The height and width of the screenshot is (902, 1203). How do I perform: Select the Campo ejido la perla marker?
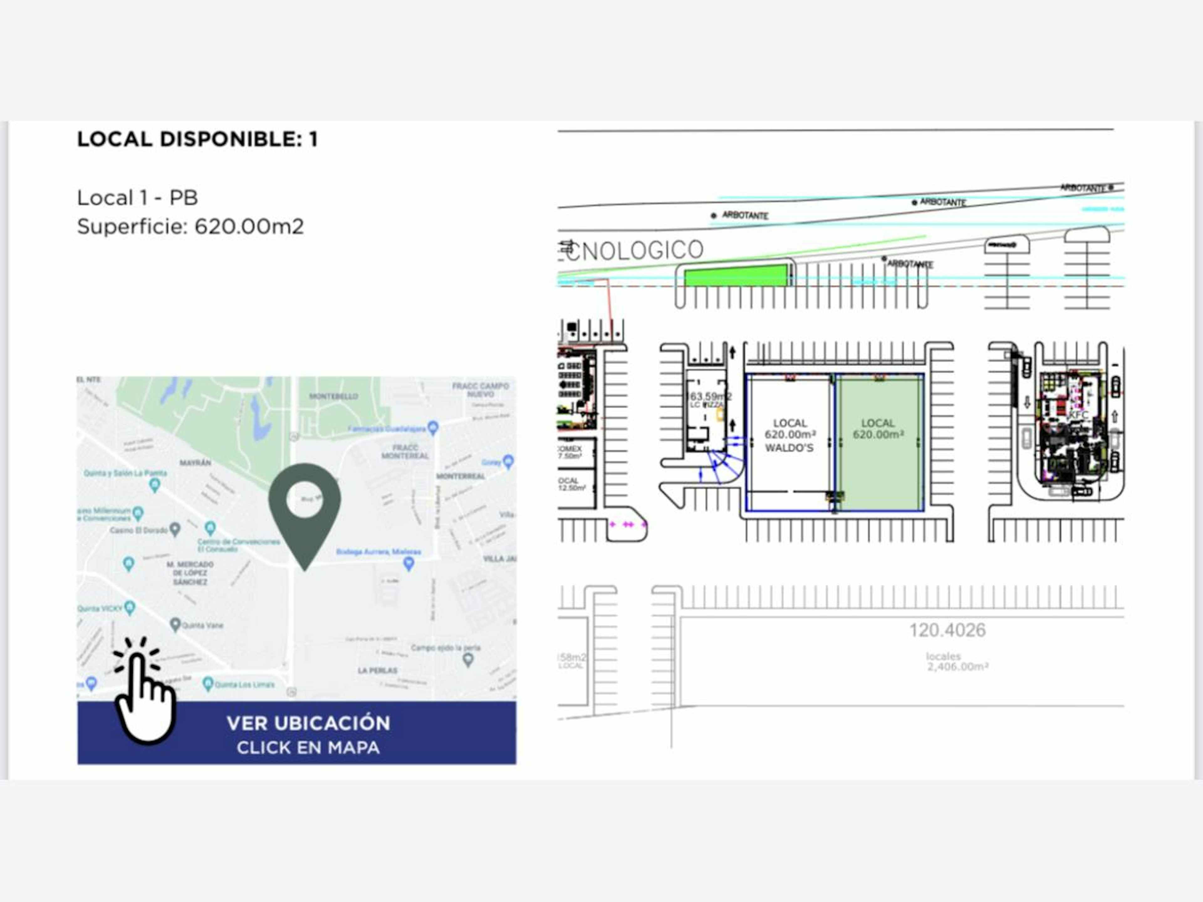click(x=468, y=660)
